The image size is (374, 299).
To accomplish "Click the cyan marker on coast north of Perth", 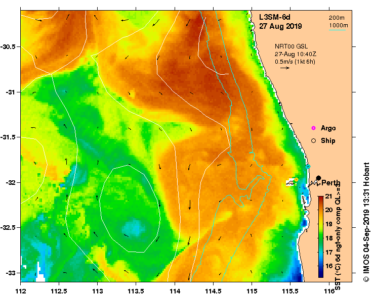I will click(x=308, y=166).
